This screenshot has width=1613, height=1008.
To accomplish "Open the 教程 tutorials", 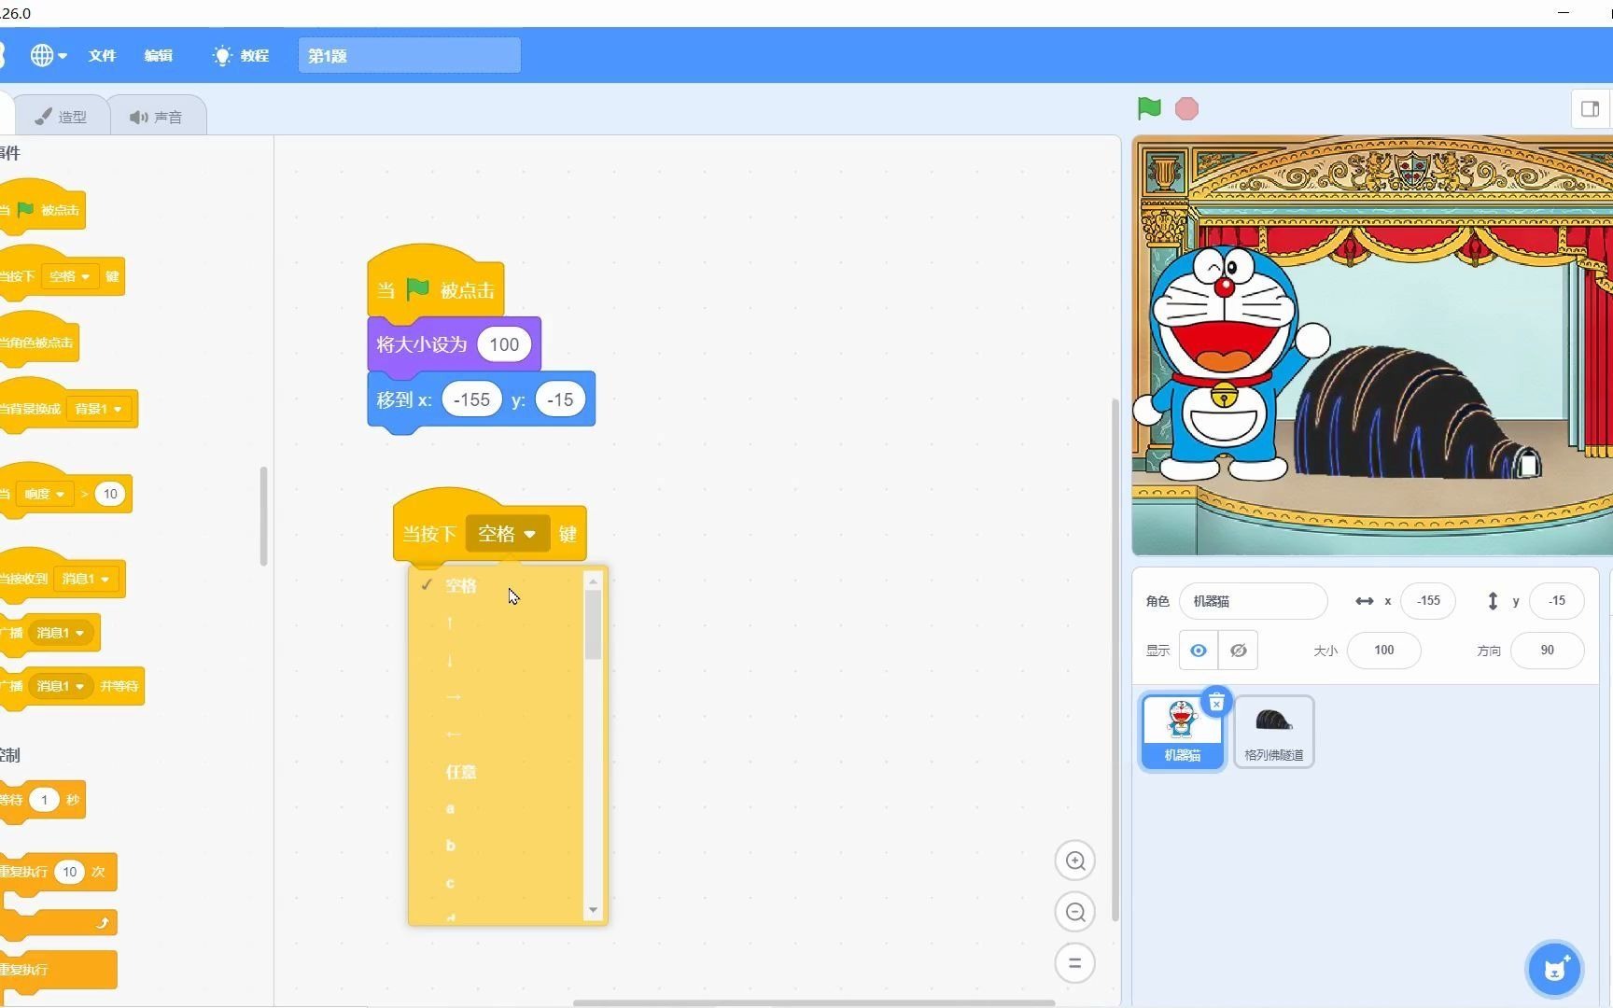I will pos(241,55).
